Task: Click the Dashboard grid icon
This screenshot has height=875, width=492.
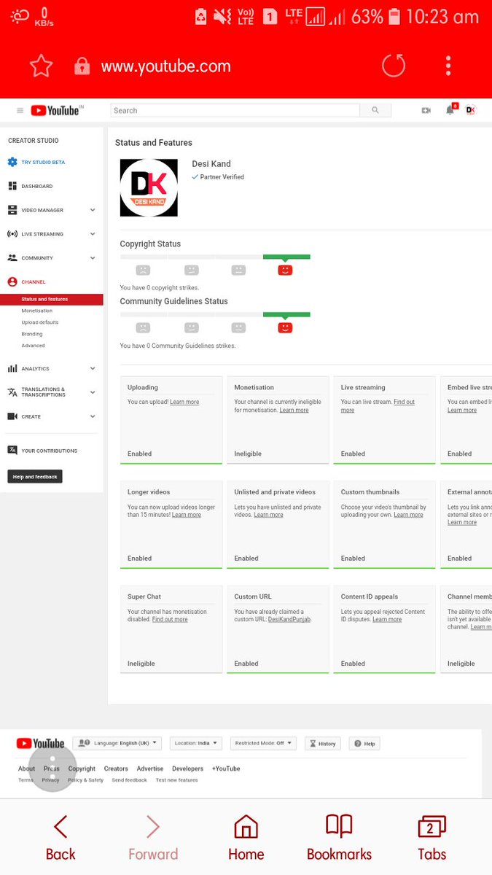Action: [x=12, y=186]
